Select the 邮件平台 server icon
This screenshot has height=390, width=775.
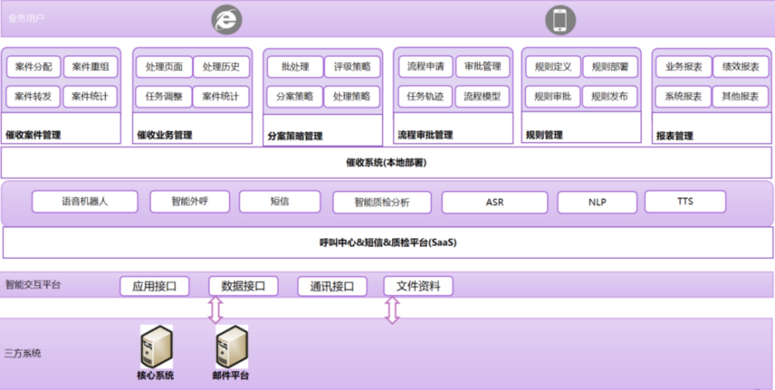[x=232, y=346]
